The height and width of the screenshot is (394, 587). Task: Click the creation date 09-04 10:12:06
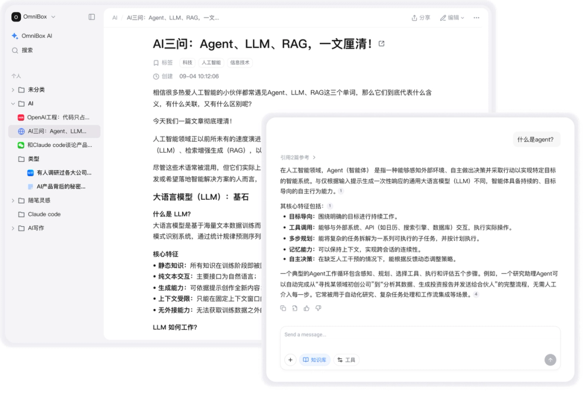tap(199, 77)
